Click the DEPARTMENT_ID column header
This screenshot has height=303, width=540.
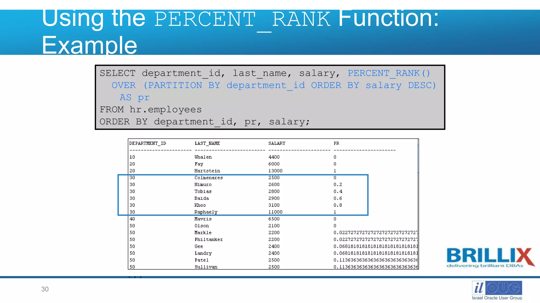(x=148, y=143)
